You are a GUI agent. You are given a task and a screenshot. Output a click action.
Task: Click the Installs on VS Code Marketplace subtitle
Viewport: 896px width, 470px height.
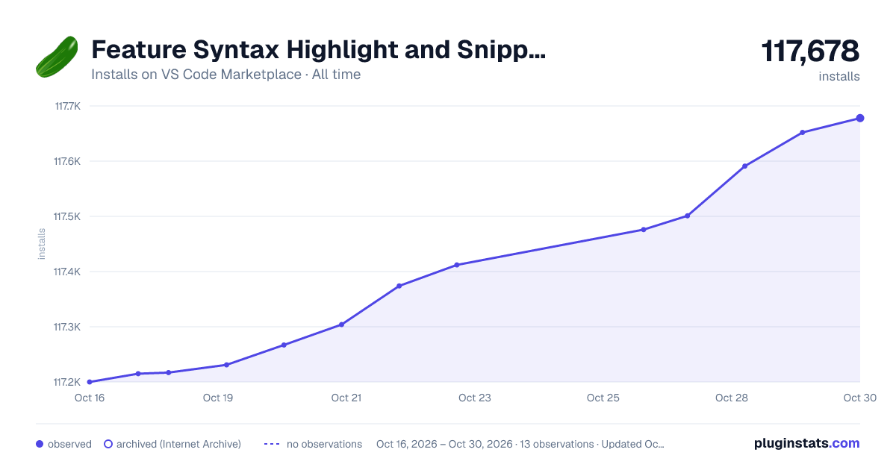click(225, 75)
